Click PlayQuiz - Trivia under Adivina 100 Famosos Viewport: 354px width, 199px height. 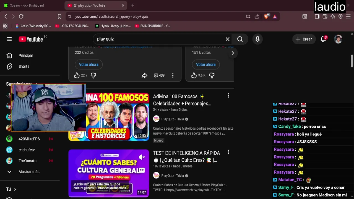173,119
